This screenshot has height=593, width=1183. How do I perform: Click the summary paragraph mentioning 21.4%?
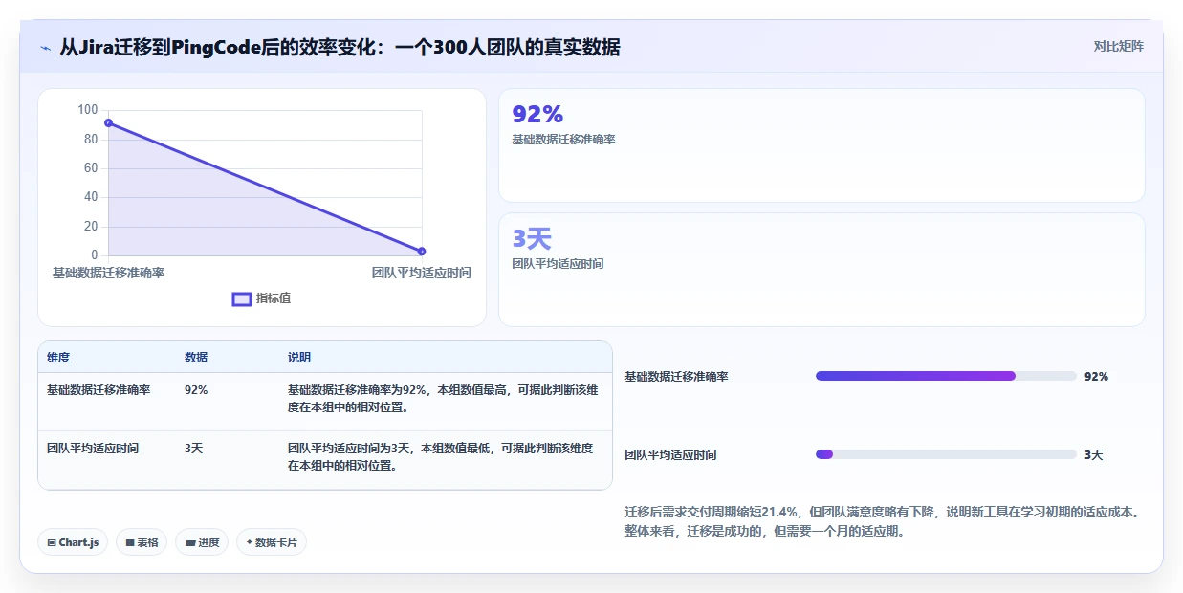(882, 521)
